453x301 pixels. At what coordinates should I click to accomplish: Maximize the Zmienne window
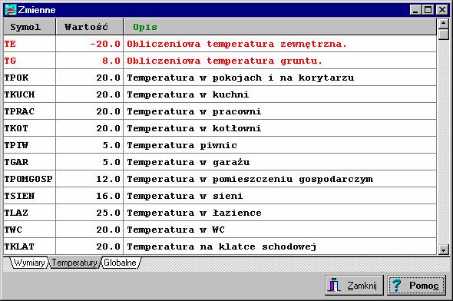(428, 10)
